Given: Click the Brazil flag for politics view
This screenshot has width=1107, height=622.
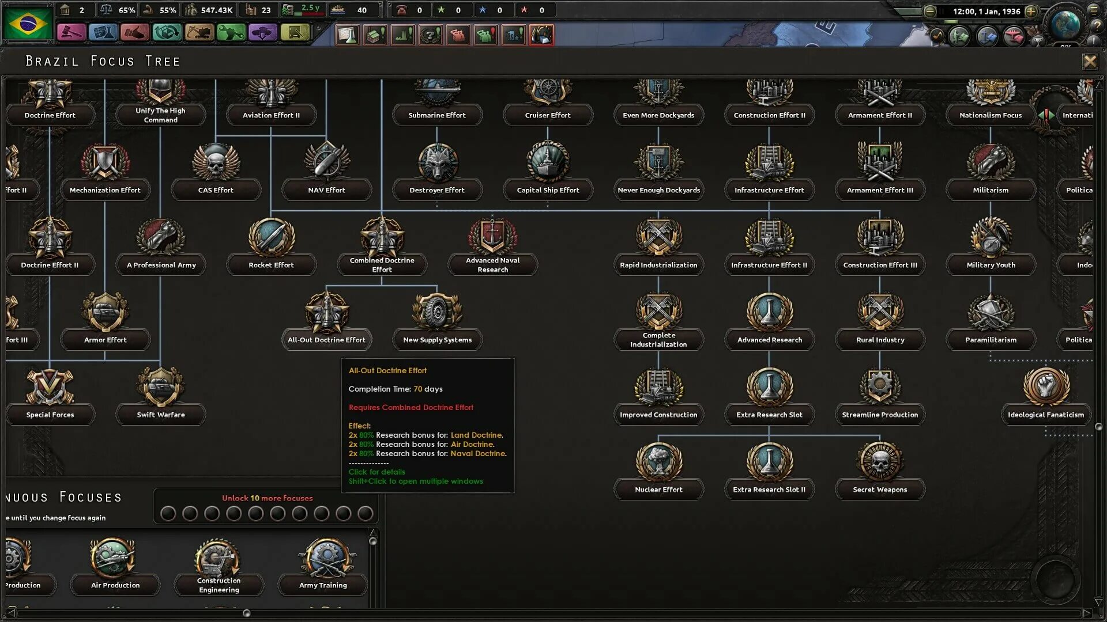Looking at the screenshot, I should point(27,23).
